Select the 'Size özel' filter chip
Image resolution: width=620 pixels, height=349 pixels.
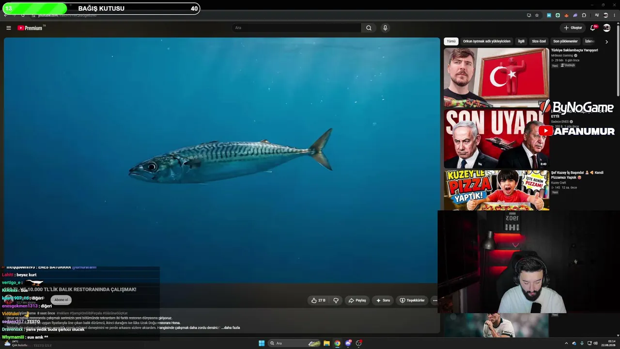539,42
